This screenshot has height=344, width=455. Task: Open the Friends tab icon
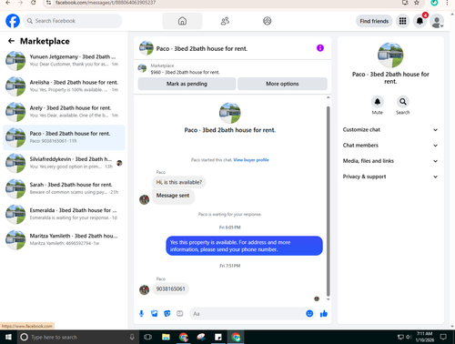point(225,21)
